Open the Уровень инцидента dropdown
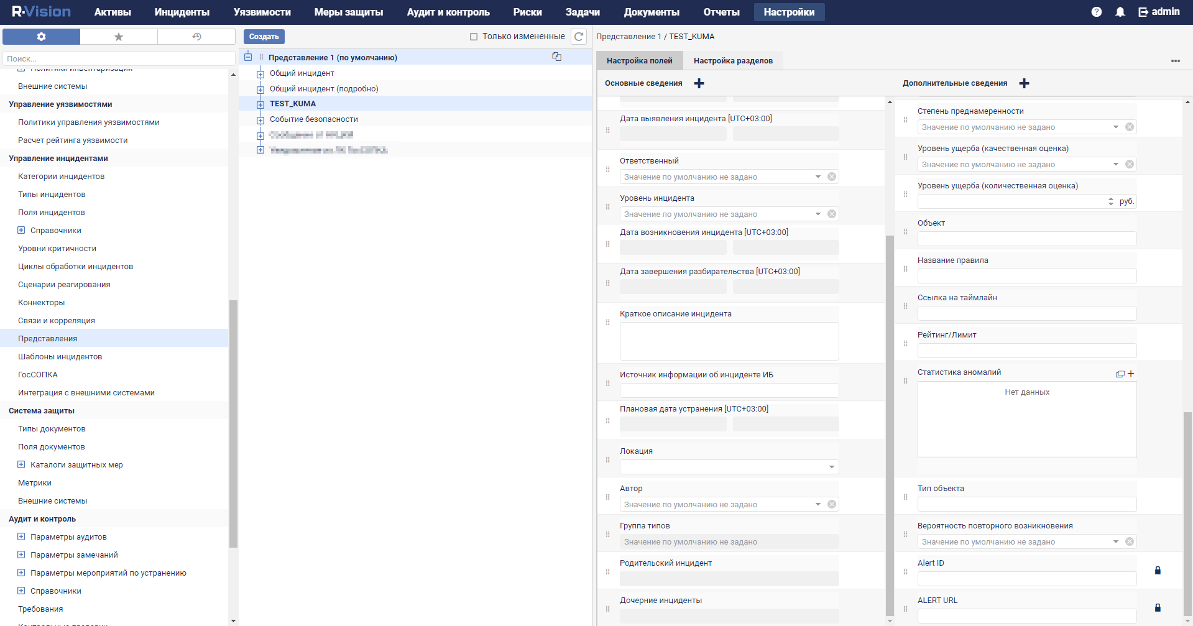 pos(818,214)
